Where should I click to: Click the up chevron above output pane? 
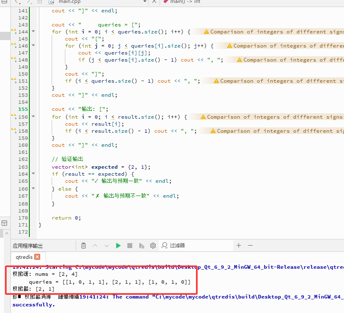[x=7, y=233]
